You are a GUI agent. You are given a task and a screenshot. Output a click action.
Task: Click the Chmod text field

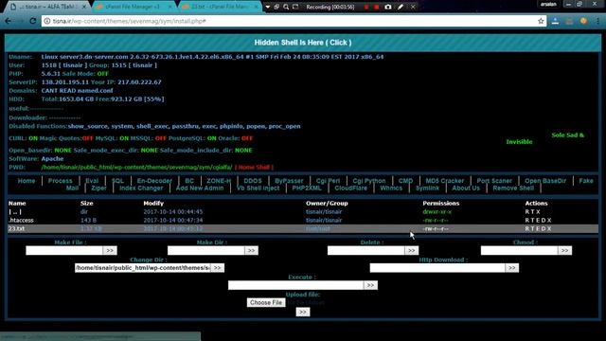[519, 250]
